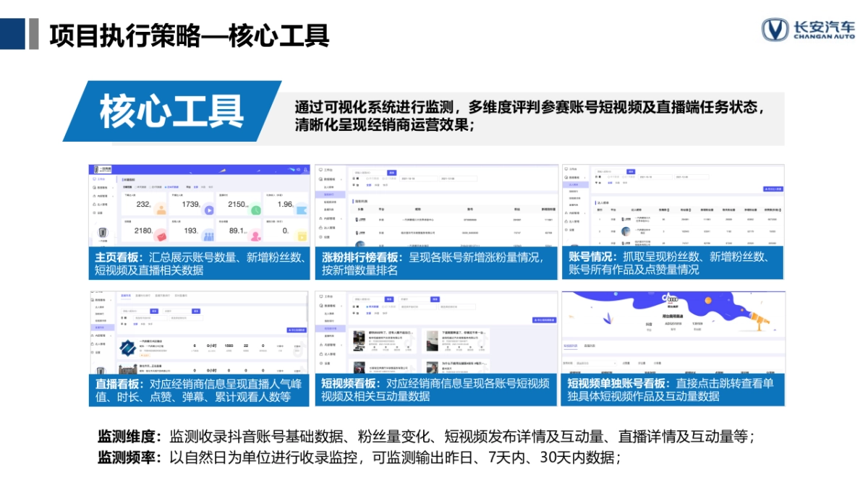Image resolution: width=868 pixels, height=488 pixels.
Task: Click a video thumbnail in the 短视频看板 list
Action: click(359, 340)
